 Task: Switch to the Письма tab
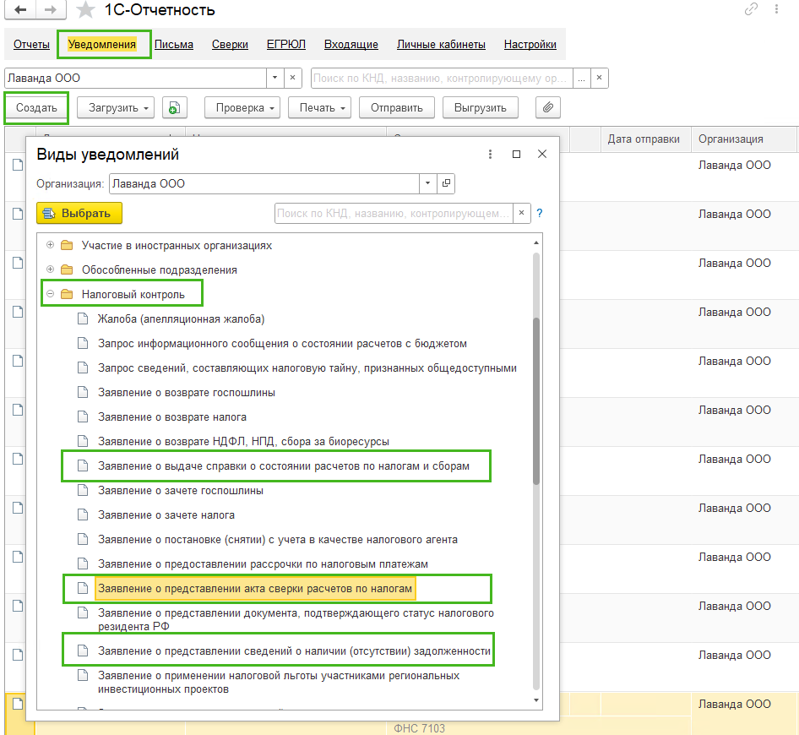coord(174,44)
